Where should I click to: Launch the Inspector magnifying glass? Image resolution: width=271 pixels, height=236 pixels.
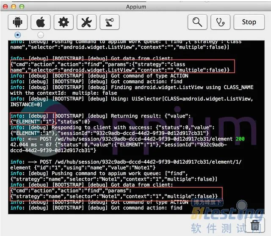197,22
